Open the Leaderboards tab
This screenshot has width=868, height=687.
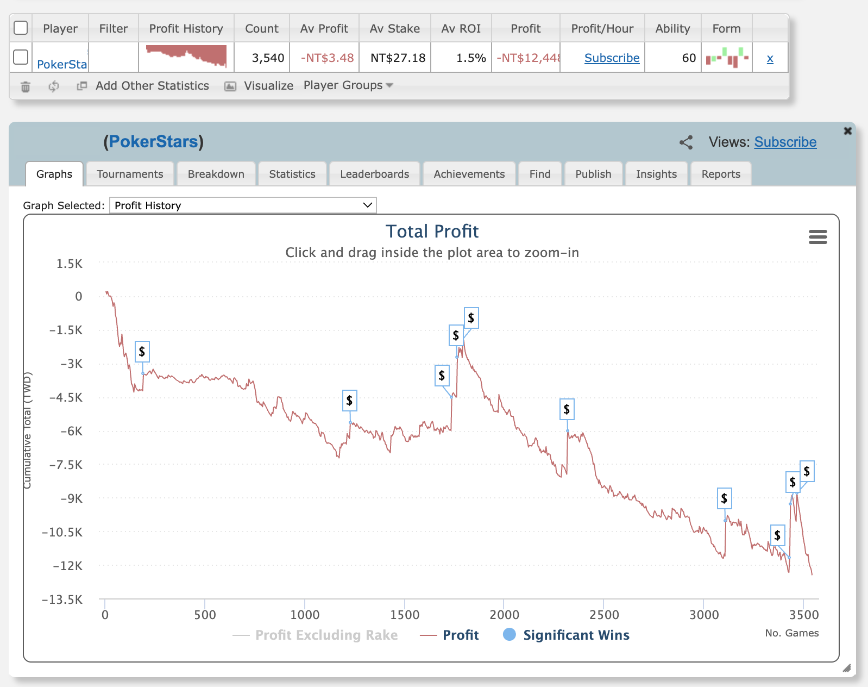point(375,174)
